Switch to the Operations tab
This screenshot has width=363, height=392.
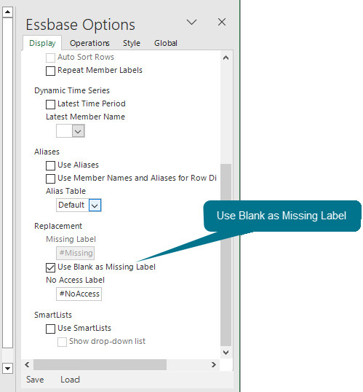[x=89, y=43]
